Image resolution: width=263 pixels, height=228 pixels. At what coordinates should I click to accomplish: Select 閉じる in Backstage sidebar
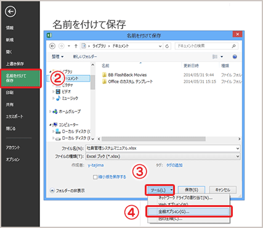click(x=10, y=129)
